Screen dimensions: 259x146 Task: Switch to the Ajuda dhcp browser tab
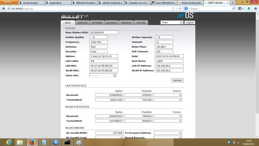[x=58, y=3]
